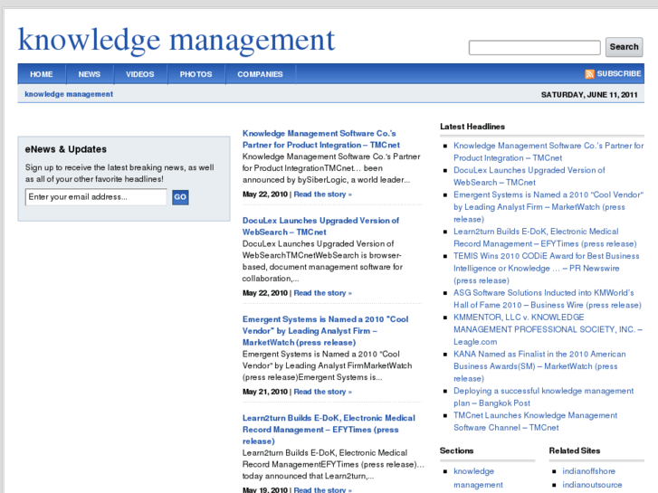
Task: Open the VIDEOS navigation tab
Action: click(x=140, y=74)
